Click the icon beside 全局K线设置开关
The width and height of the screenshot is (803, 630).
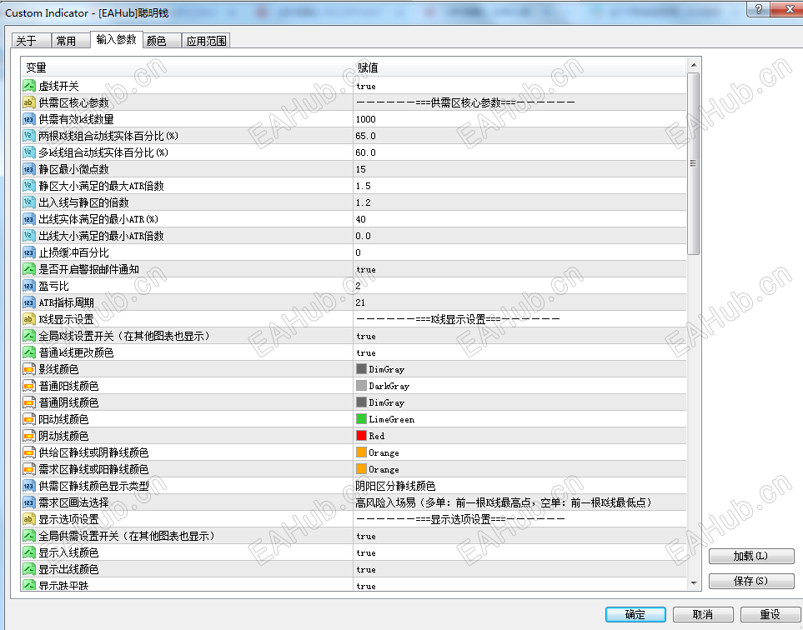coord(28,336)
